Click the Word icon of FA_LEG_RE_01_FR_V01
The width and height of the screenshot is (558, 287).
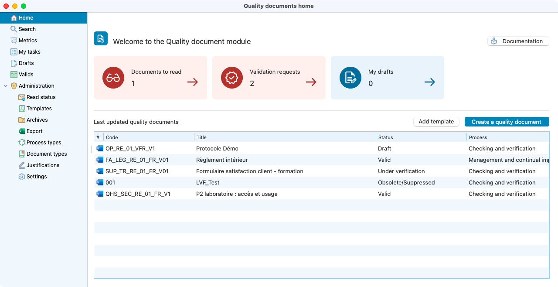click(x=100, y=160)
